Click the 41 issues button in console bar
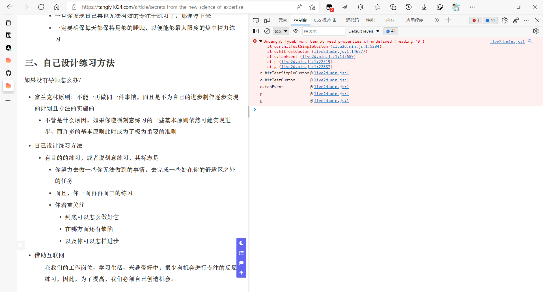 pos(391,31)
